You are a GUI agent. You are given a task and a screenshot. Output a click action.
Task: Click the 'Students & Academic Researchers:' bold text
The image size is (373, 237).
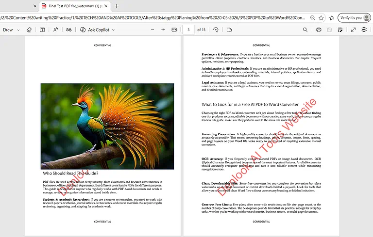pyautogui.click(x=66, y=200)
